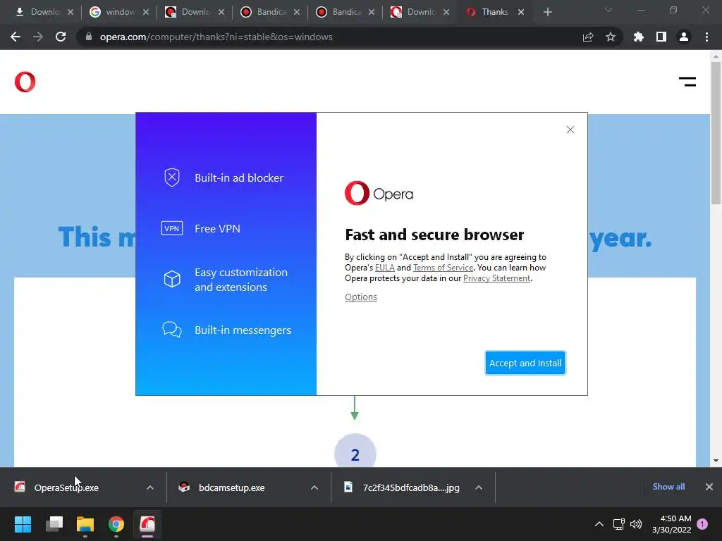
Task: Open the Options link in installer
Action: tap(360, 297)
